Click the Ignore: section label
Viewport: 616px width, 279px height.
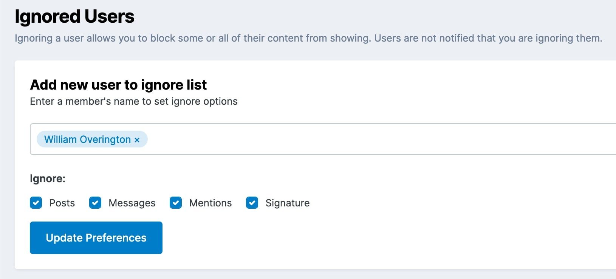48,178
